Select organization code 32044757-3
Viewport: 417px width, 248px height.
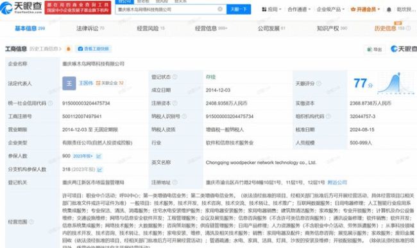[362, 116]
